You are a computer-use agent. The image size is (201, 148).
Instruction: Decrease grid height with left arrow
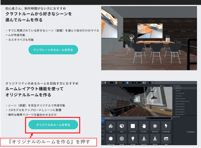coord(145,83)
